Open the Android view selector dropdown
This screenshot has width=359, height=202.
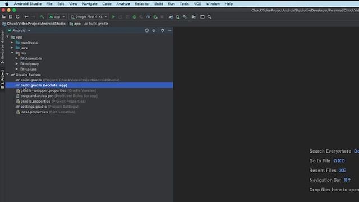[x=19, y=30]
